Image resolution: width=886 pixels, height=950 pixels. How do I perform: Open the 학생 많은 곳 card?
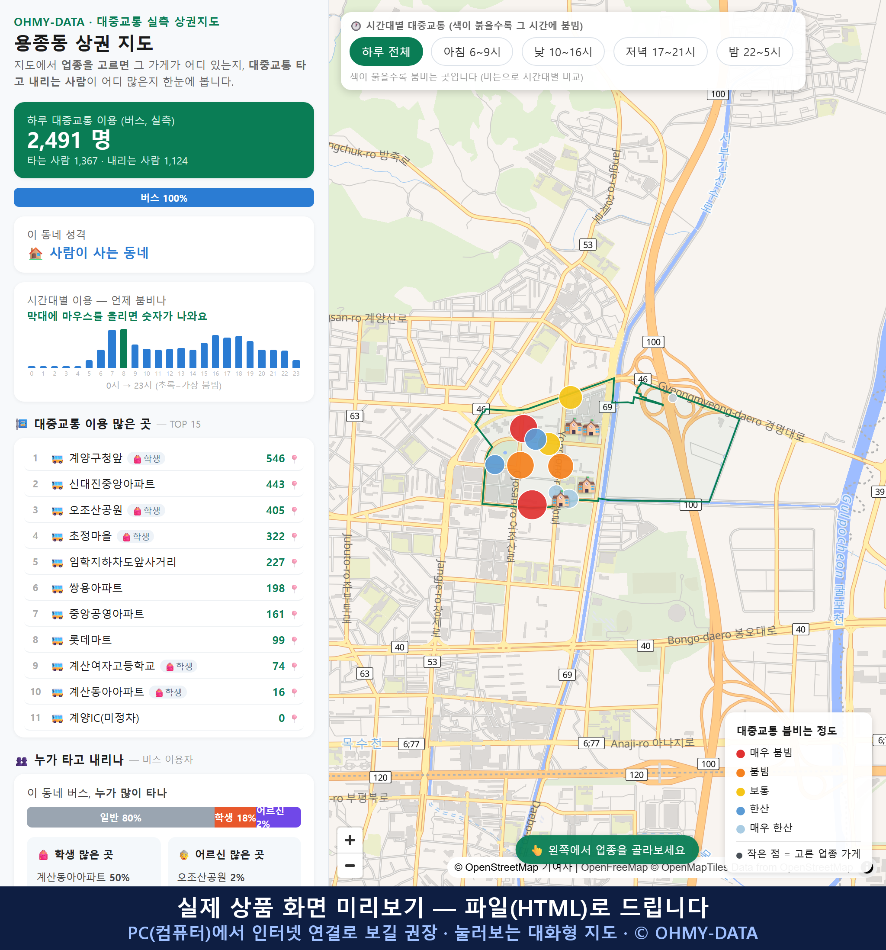click(x=93, y=863)
